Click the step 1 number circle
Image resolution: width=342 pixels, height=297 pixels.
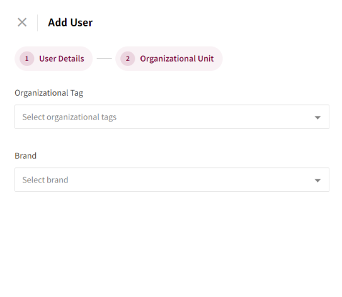pos(27,59)
